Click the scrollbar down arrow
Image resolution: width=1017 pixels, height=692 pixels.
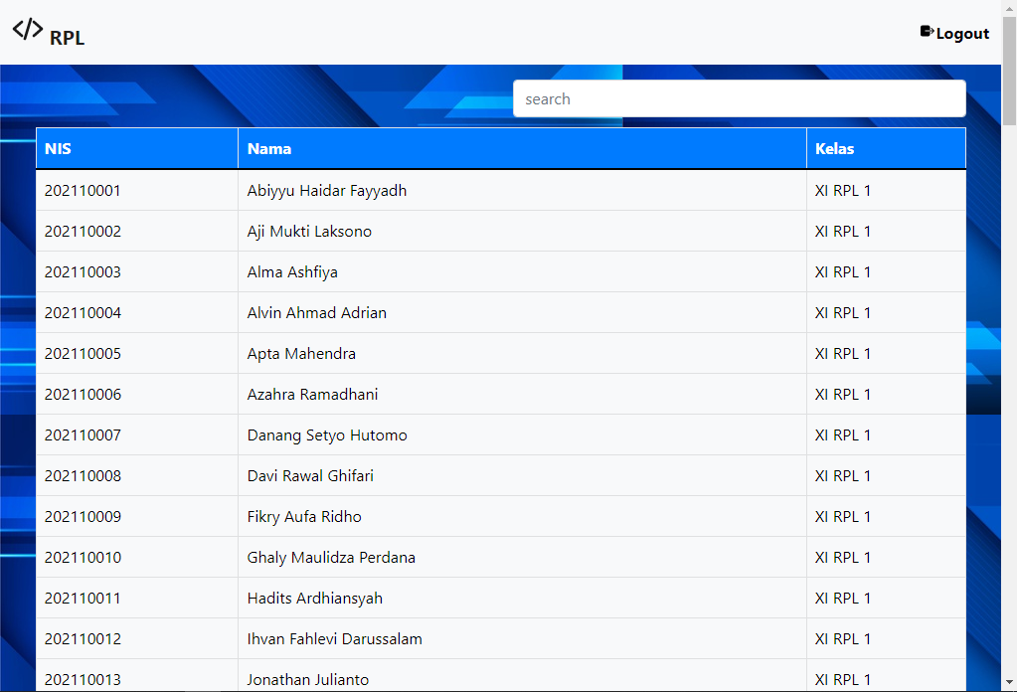coord(1009,683)
